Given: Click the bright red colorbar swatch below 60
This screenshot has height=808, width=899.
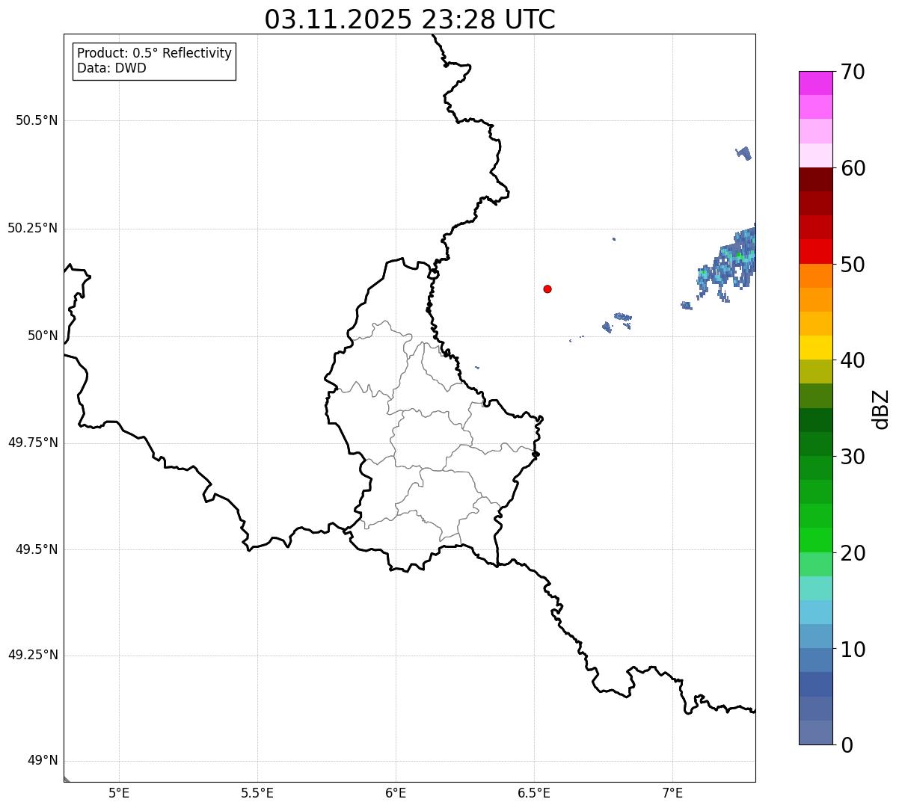Looking at the screenshot, I should (x=816, y=251).
